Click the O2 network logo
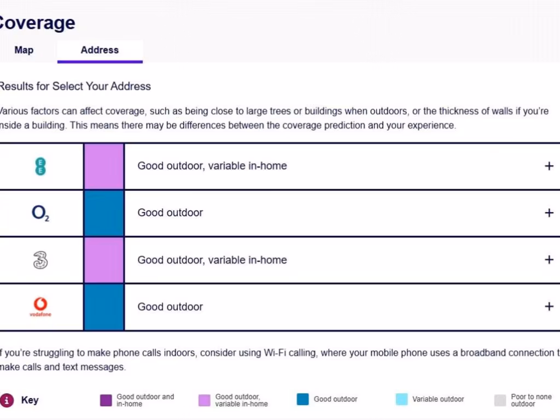 [x=40, y=213]
